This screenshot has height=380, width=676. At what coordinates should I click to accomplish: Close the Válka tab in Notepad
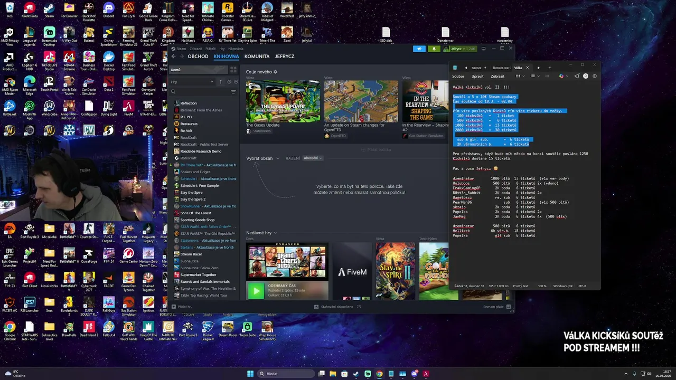[527, 68]
